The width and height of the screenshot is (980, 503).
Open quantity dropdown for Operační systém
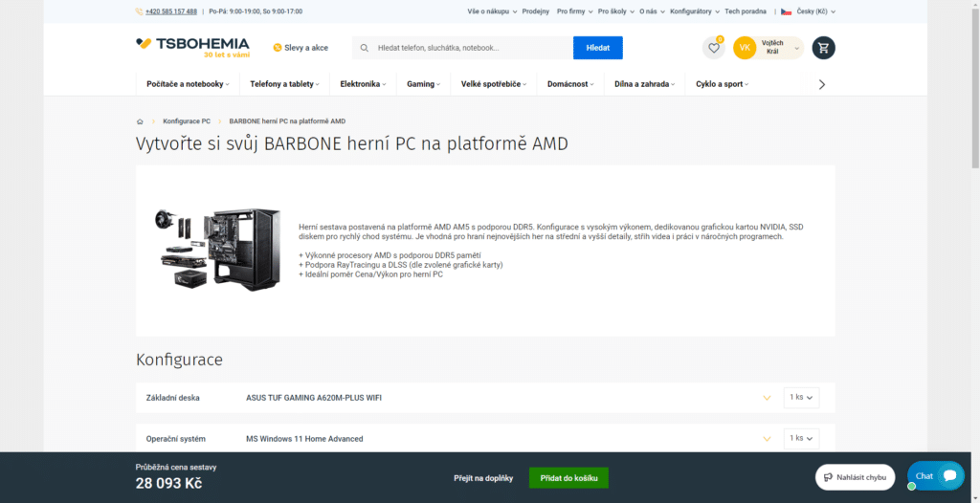point(801,438)
